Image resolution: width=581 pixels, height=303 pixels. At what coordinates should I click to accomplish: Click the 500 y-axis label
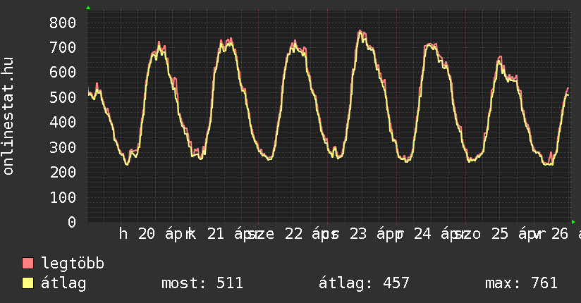(x=63, y=97)
